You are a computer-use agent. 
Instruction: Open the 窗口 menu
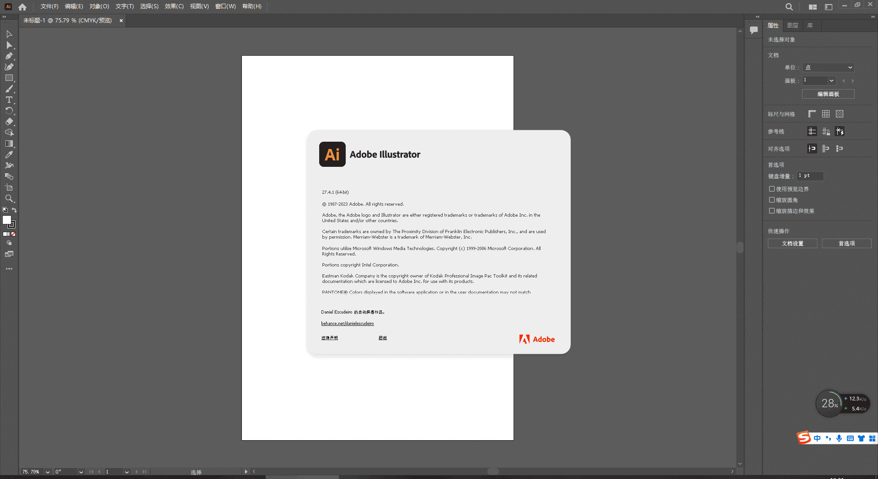pyautogui.click(x=225, y=6)
